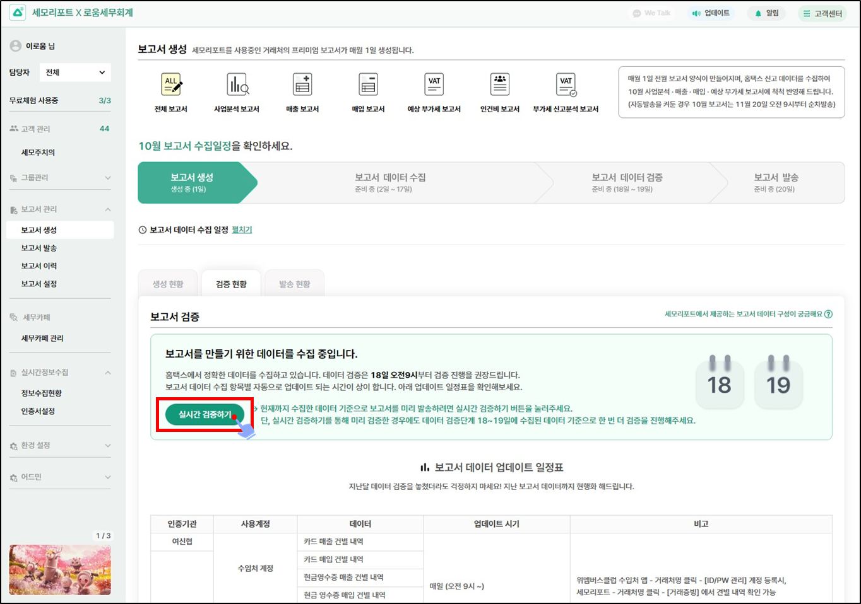Open the 매출 보고서 icon
This screenshot has width=861, height=604.
[302, 85]
